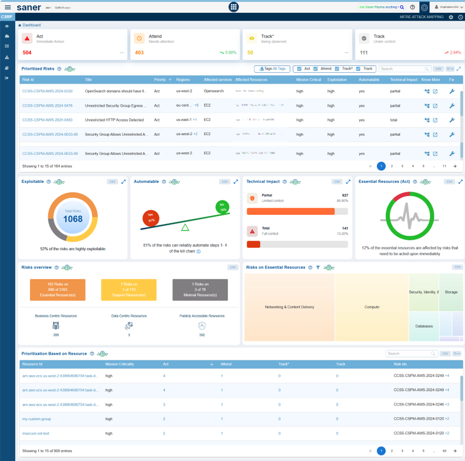Click the wrench Fix icon for CCSS-CSPM-AWS-2024-0330
This screenshot has width=465, height=461.
451,91
